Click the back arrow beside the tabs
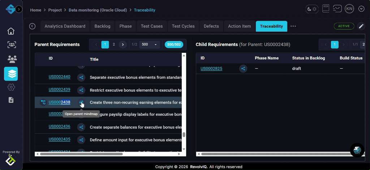370x170 pixels. 32,26
